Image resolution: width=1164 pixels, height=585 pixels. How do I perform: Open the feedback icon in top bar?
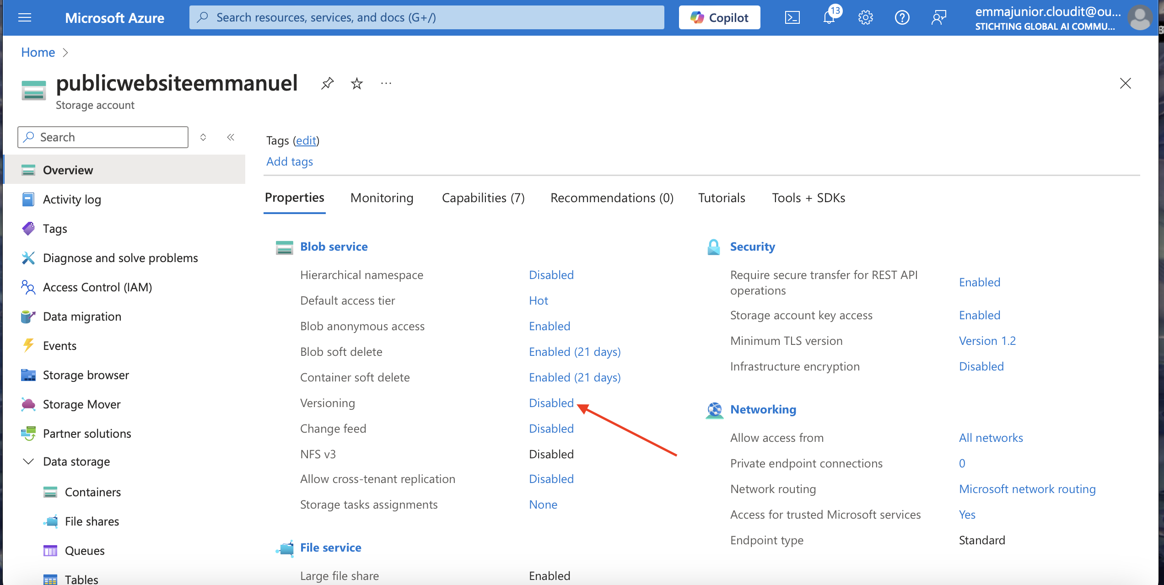point(938,17)
